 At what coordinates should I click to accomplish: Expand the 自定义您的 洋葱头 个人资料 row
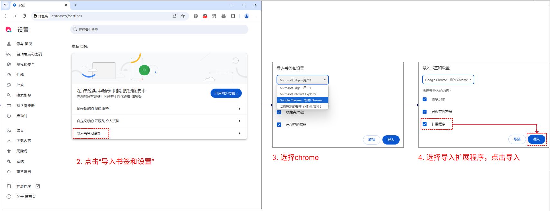(x=159, y=121)
